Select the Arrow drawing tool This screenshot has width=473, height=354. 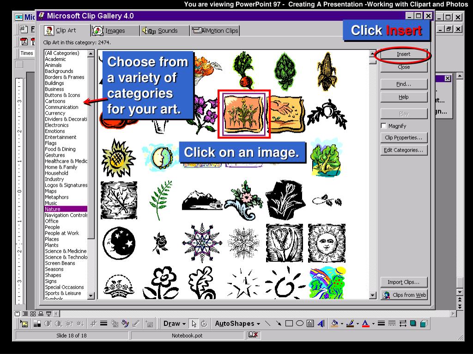[x=279, y=324]
